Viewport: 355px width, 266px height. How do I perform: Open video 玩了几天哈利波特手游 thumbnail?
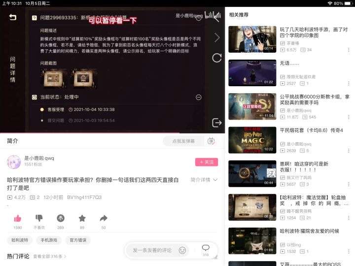coord(252,39)
